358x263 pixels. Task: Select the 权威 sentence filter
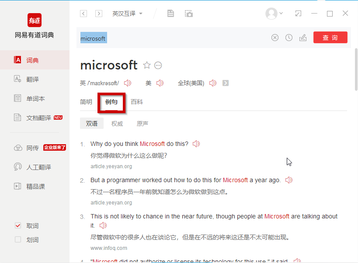click(x=117, y=124)
